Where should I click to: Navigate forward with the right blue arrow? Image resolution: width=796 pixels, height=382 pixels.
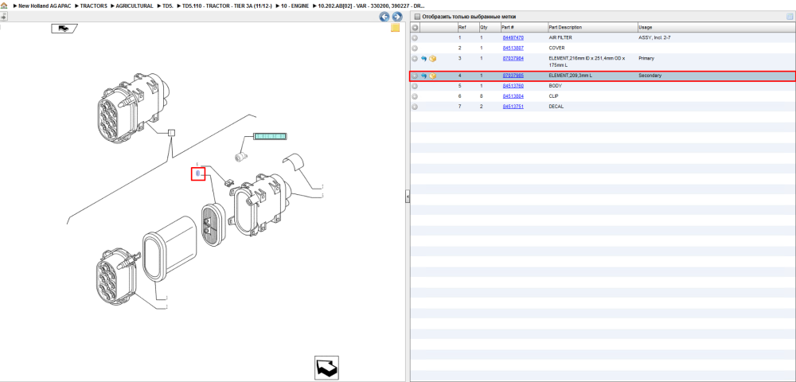pyautogui.click(x=397, y=17)
